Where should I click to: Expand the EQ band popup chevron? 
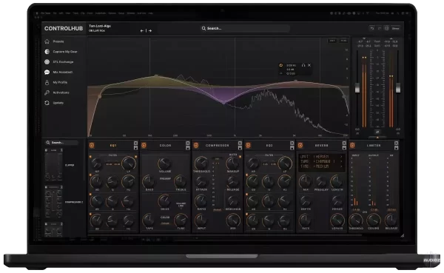[x=281, y=73]
